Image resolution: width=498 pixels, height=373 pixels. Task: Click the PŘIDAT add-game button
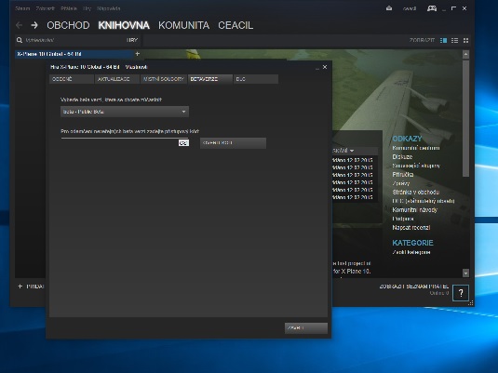(x=31, y=286)
